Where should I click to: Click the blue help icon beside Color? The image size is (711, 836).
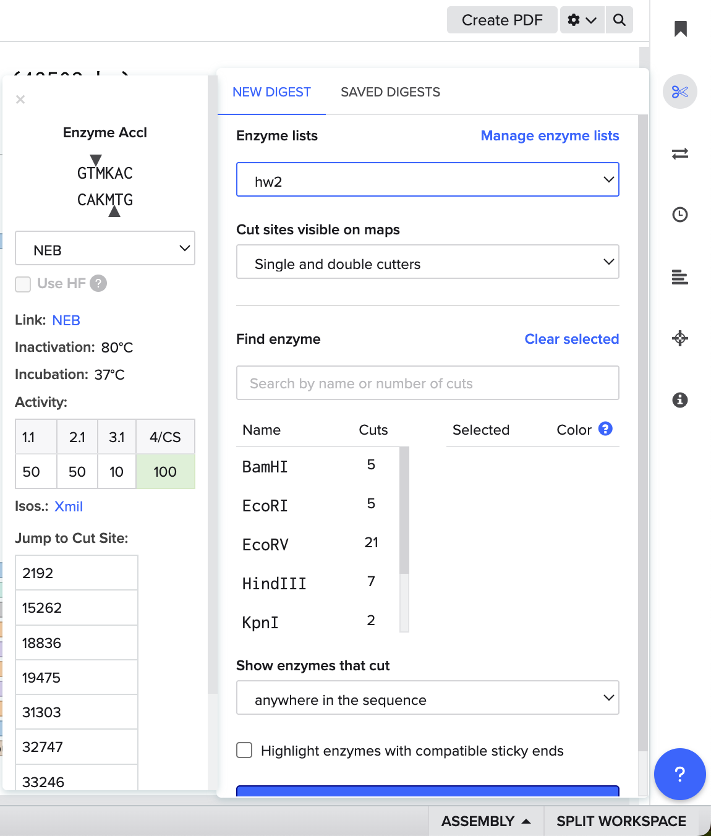coord(605,429)
